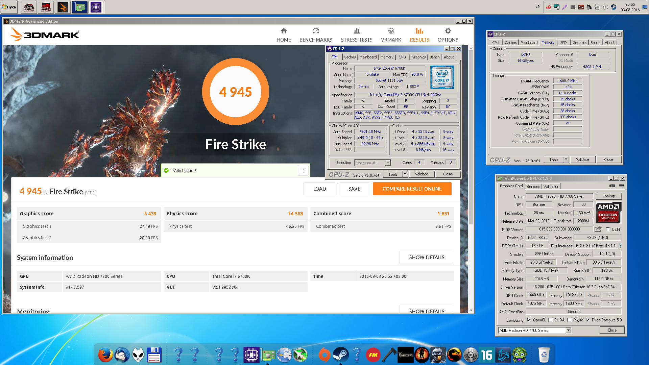Image resolution: width=649 pixels, height=365 pixels.
Task: Click the GPU-Z Name field
Action: point(559,196)
